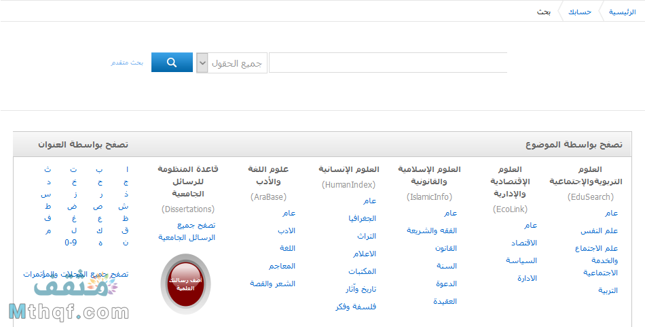Browse titles starting with letter ت

point(73,169)
